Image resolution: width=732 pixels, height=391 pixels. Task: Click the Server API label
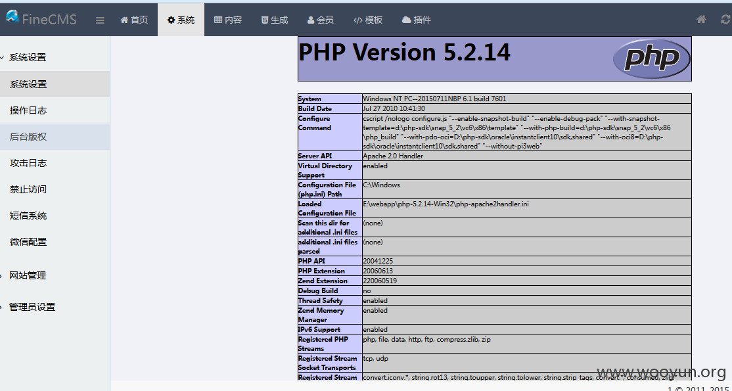point(315,156)
